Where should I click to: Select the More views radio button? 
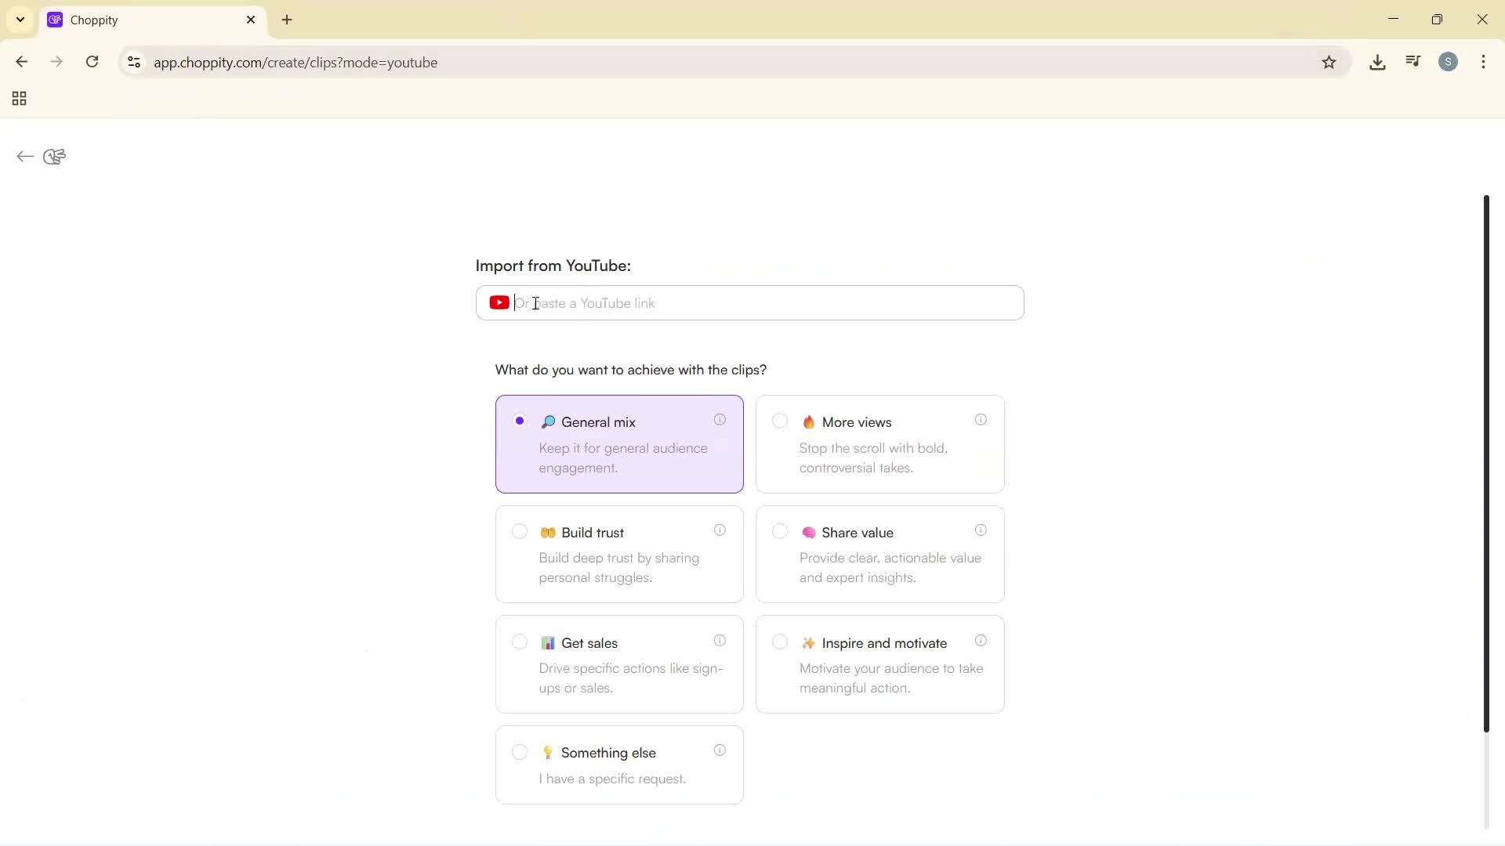pos(780,421)
